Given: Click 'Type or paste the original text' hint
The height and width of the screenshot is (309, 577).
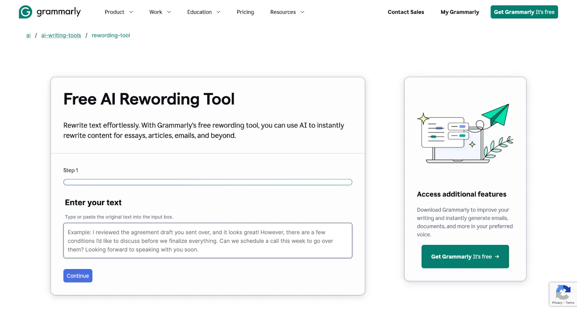Looking at the screenshot, I should click(119, 217).
